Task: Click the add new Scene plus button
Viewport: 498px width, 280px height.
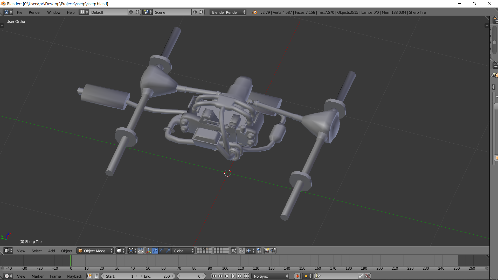Action: [x=195, y=12]
